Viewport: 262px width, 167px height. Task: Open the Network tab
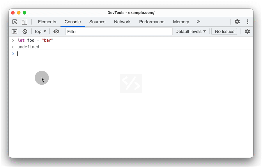coord(122,22)
